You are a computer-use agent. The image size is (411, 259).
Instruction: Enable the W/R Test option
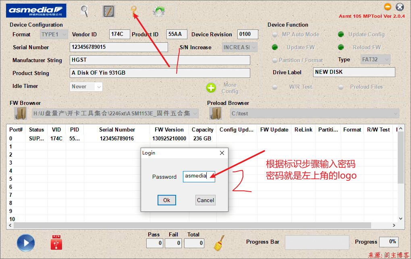275,87
